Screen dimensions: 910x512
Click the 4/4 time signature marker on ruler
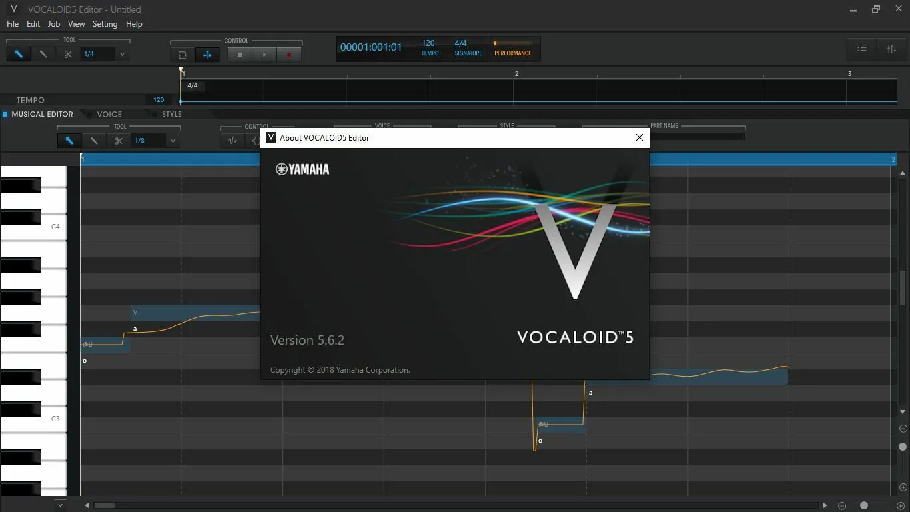[193, 85]
